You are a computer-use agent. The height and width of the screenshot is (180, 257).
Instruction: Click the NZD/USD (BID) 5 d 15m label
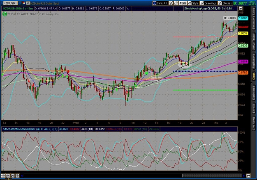pyautogui.click(x=18, y=9)
